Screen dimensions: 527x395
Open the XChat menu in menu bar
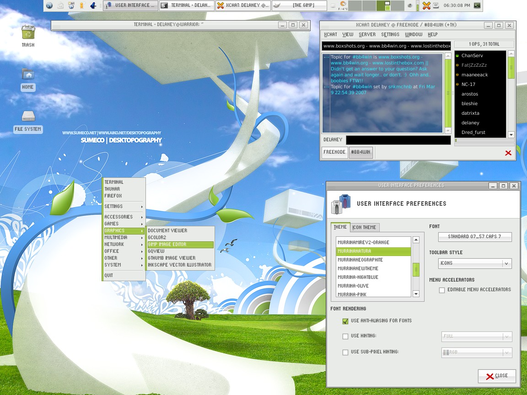330,35
